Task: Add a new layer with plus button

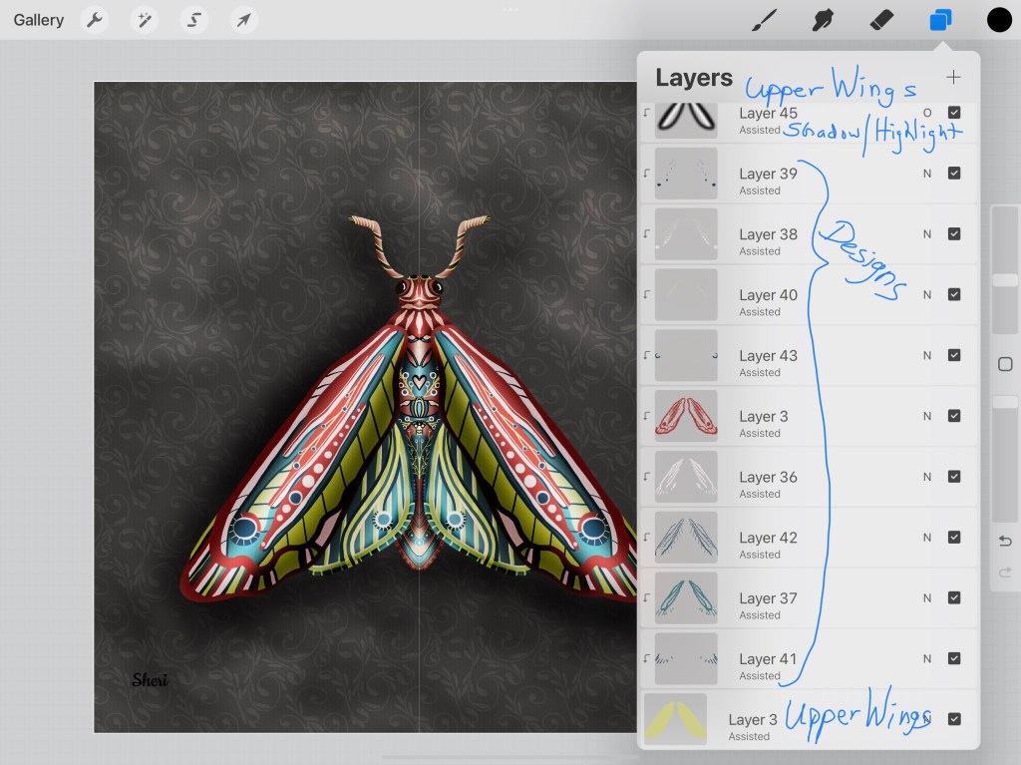Action: pos(953,78)
